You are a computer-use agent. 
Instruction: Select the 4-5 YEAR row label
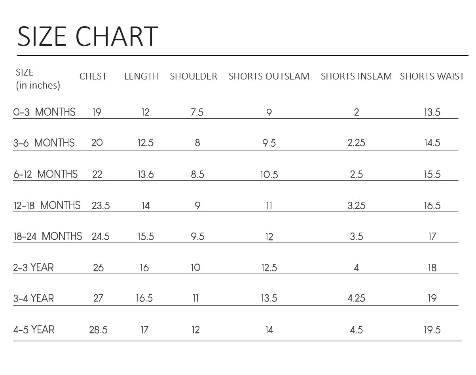[x=34, y=330]
